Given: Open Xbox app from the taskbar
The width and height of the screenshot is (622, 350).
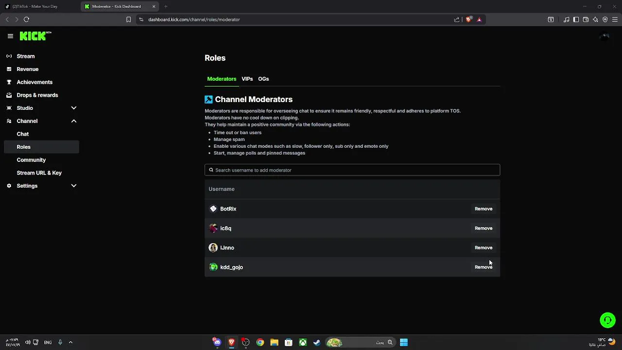Looking at the screenshot, I should pos(303,342).
